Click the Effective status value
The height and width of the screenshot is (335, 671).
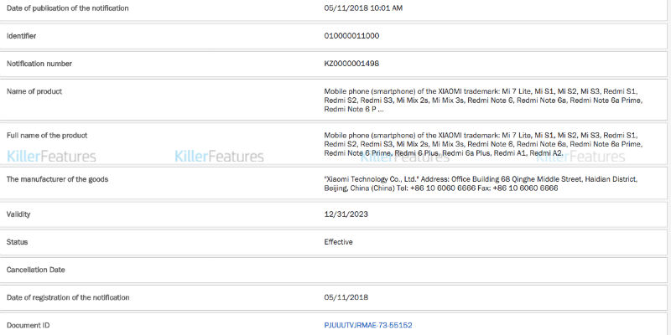pos(338,242)
